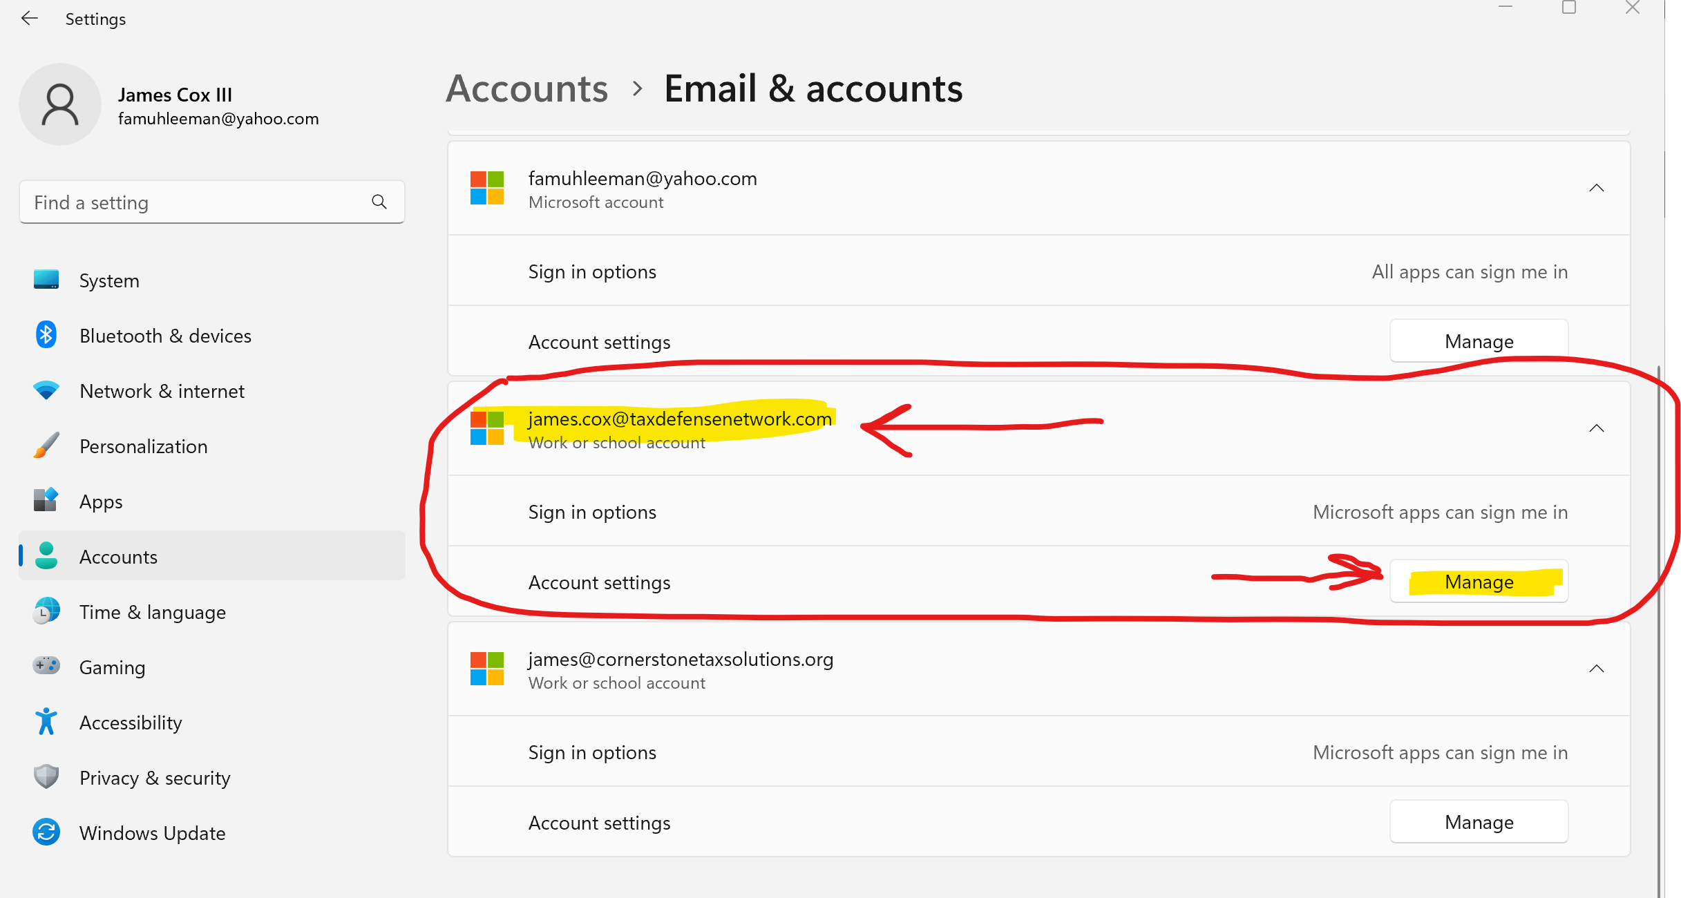Focus the Find a setting search box
The height and width of the screenshot is (898, 1681).
click(x=212, y=202)
